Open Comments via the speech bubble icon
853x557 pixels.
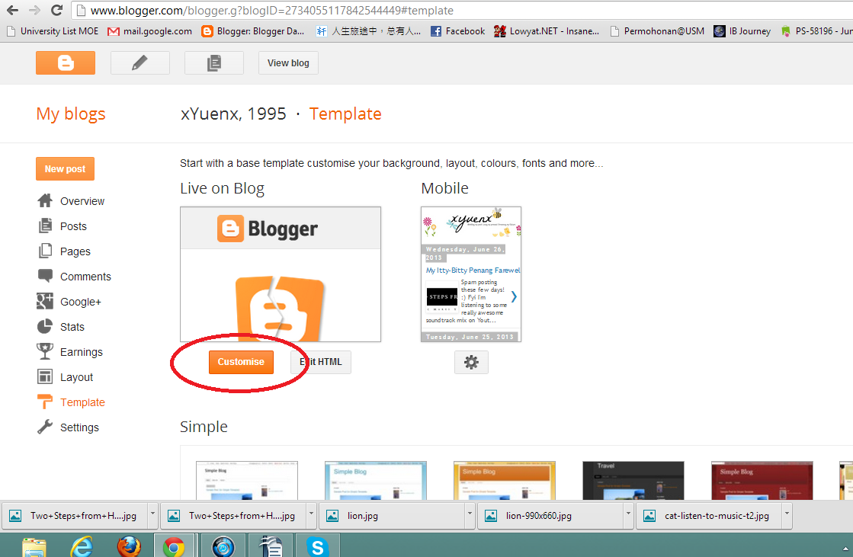43,276
